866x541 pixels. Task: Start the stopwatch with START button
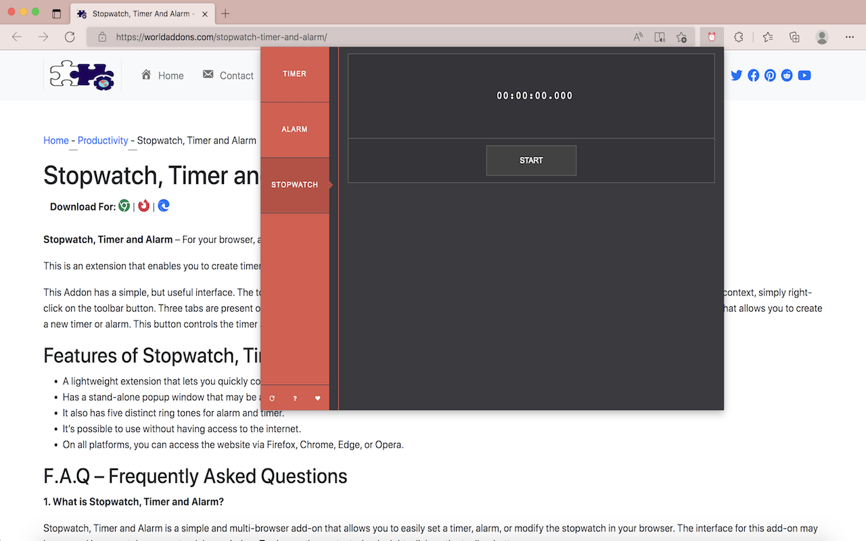pyautogui.click(x=531, y=160)
